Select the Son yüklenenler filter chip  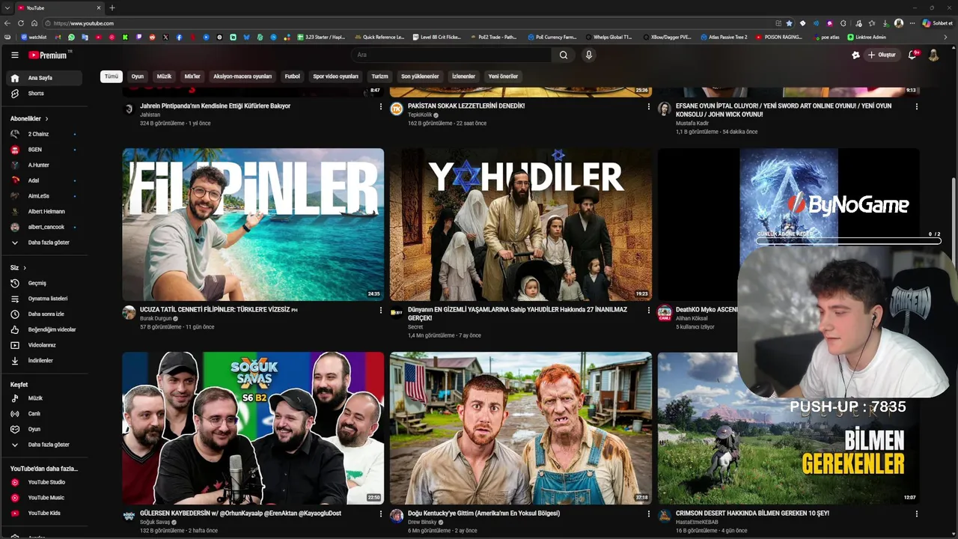click(x=420, y=76)
